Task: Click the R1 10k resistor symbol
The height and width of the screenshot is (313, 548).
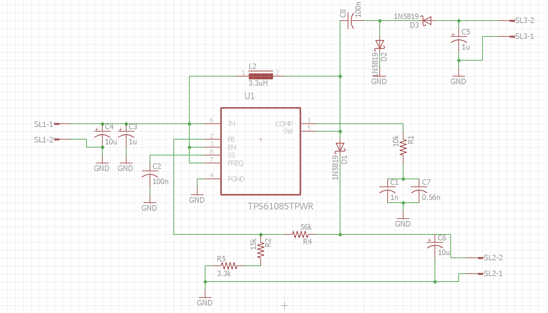Action: coord(404,147)
